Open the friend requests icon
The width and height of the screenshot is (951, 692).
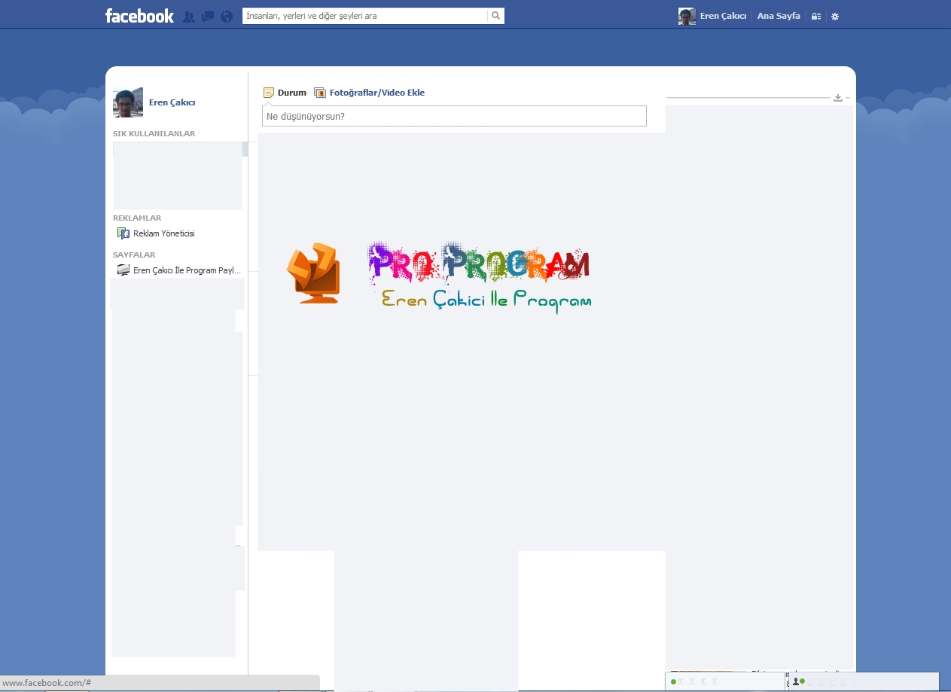coord(189,16)
